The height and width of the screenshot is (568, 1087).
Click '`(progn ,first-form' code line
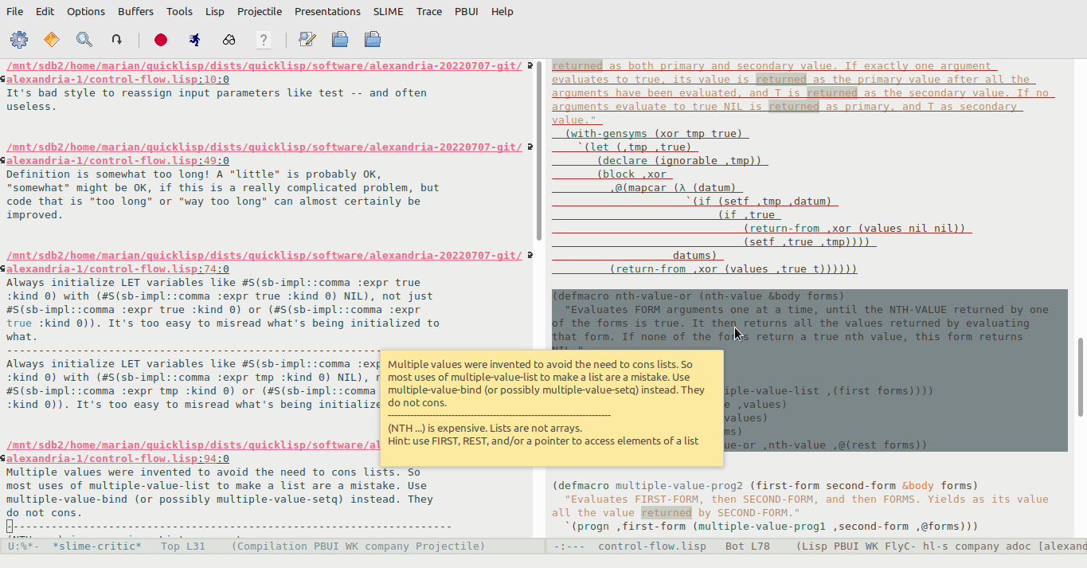click(x=770, y=527)
